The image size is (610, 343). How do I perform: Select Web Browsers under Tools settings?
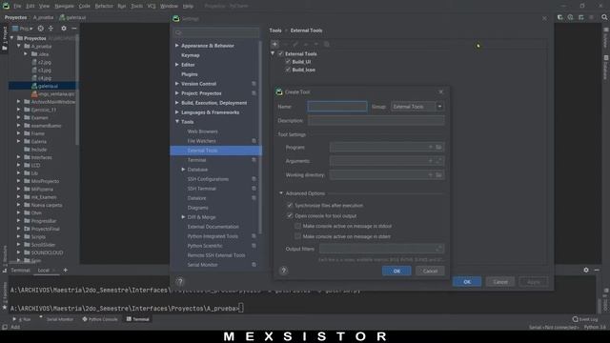pyautogui.click(x=203, y=131)
